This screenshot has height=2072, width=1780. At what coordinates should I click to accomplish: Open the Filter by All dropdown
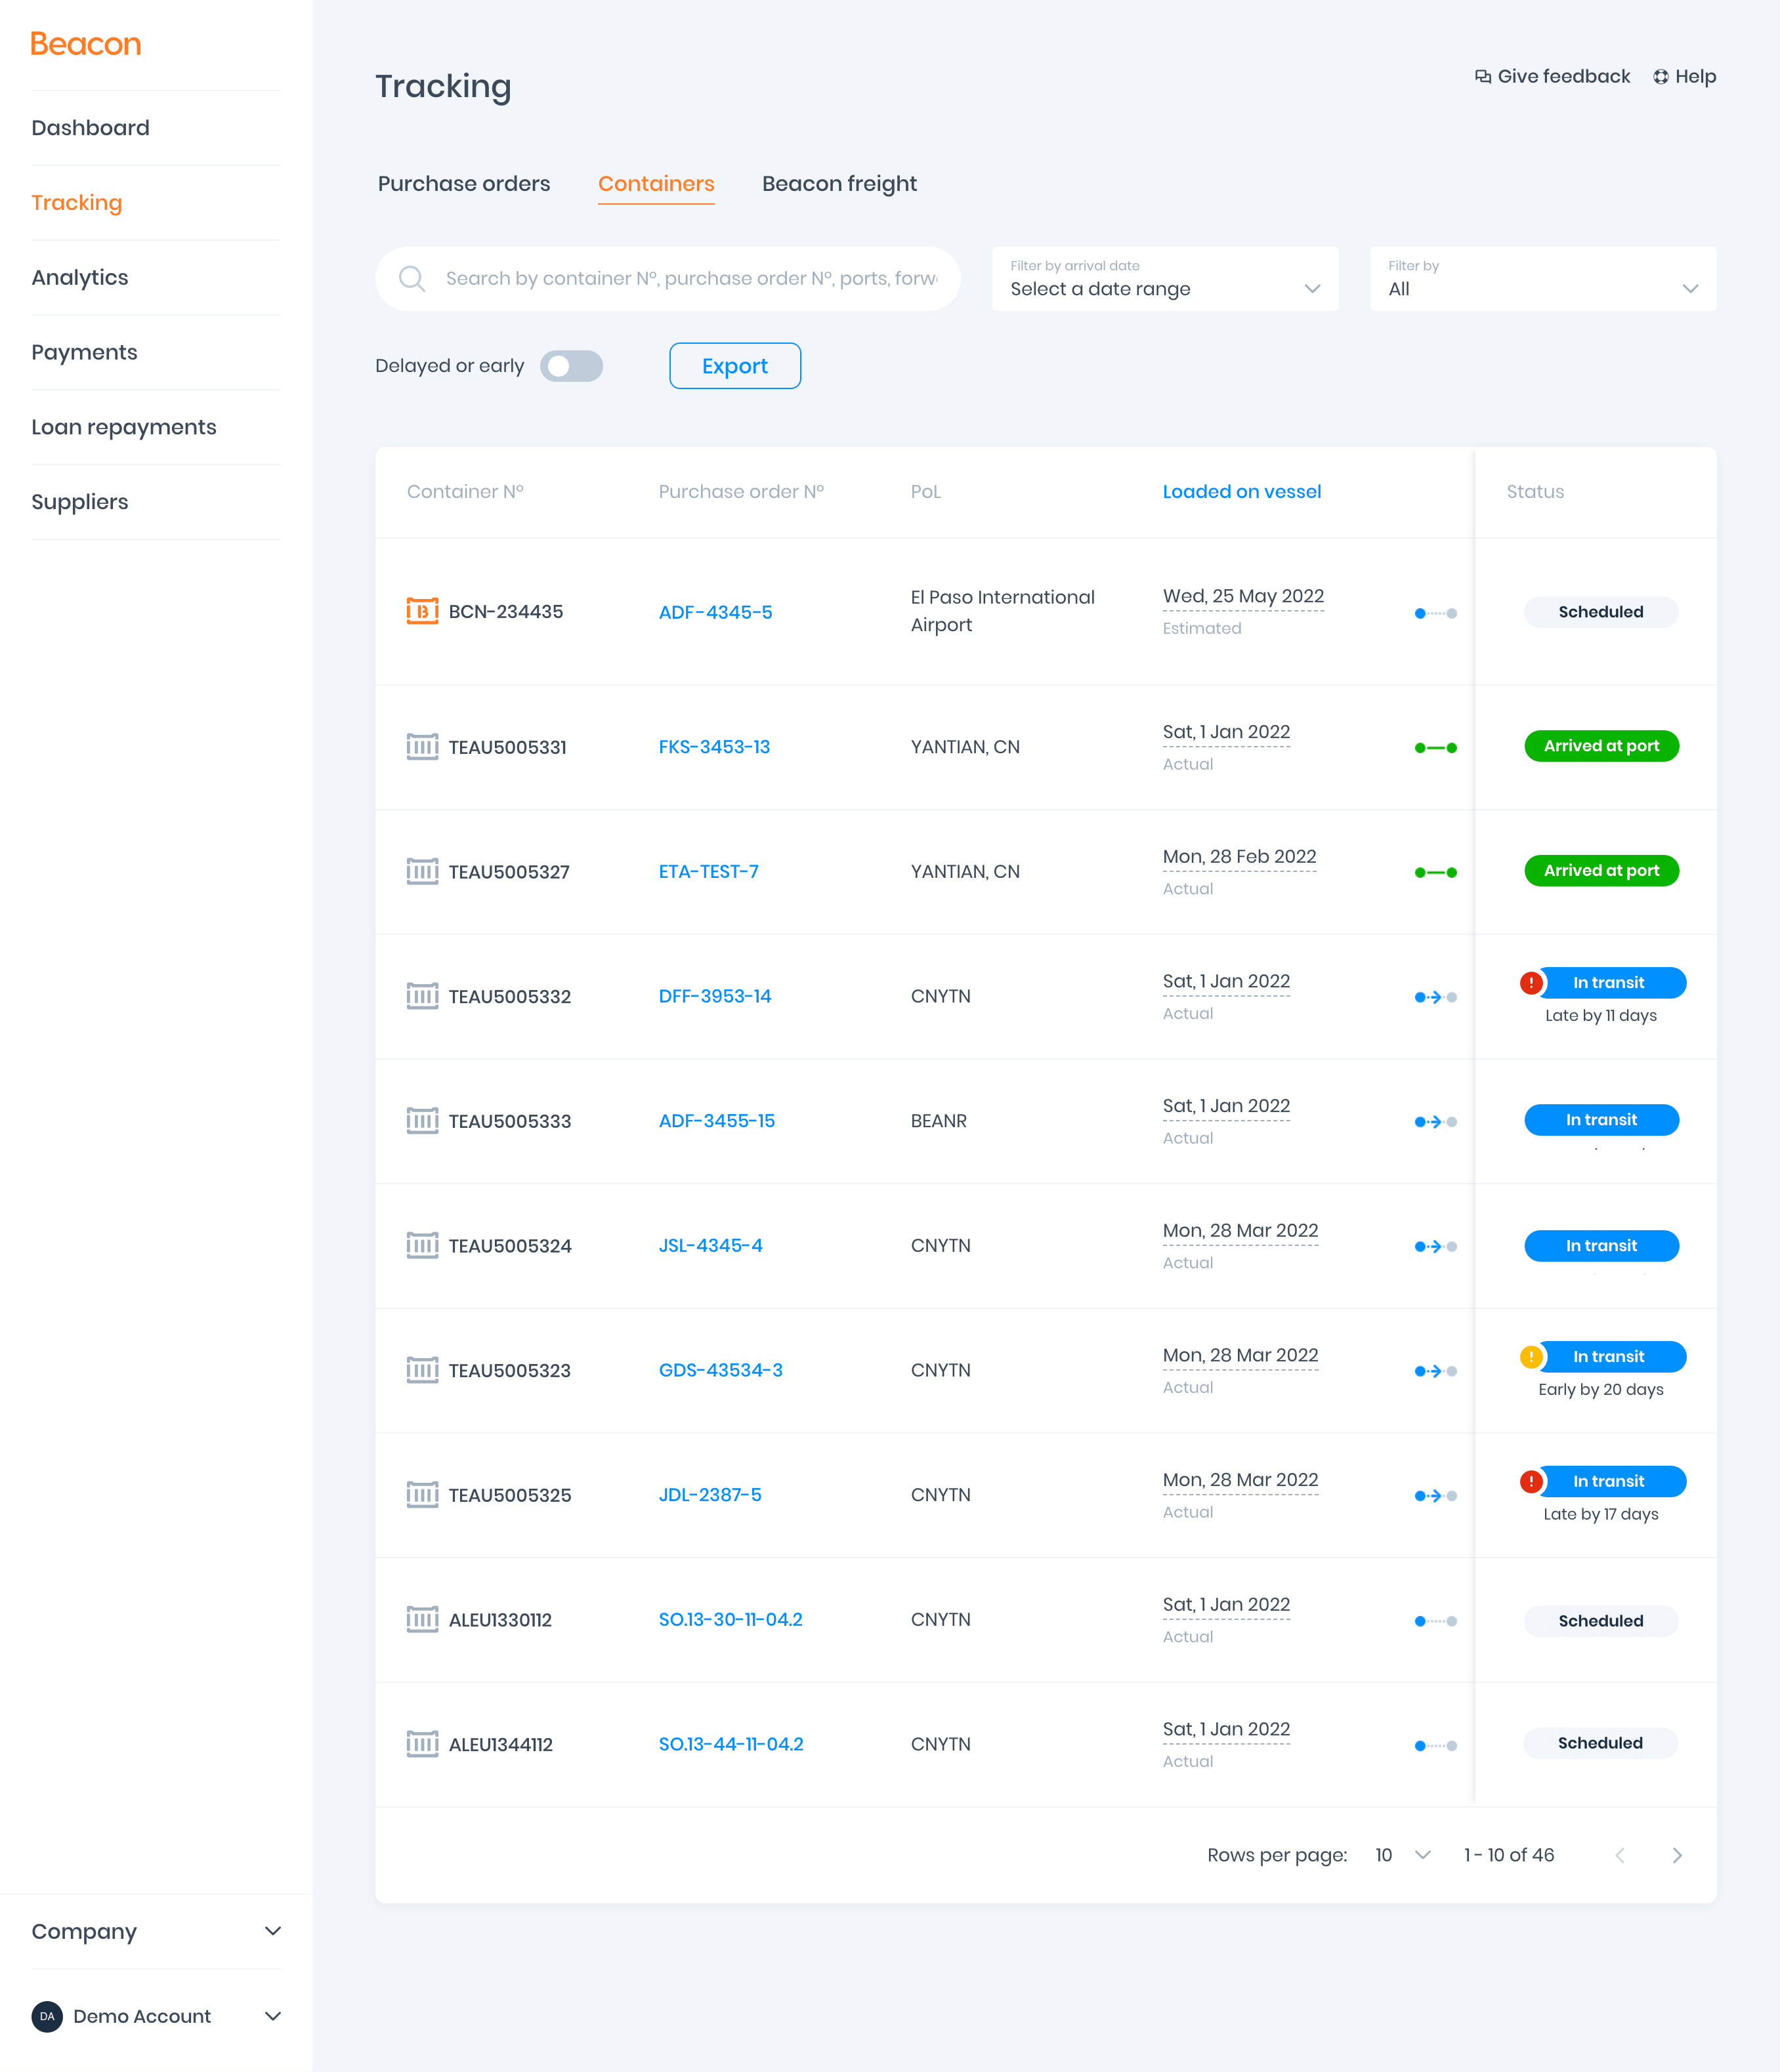(x=1542, y=279)
